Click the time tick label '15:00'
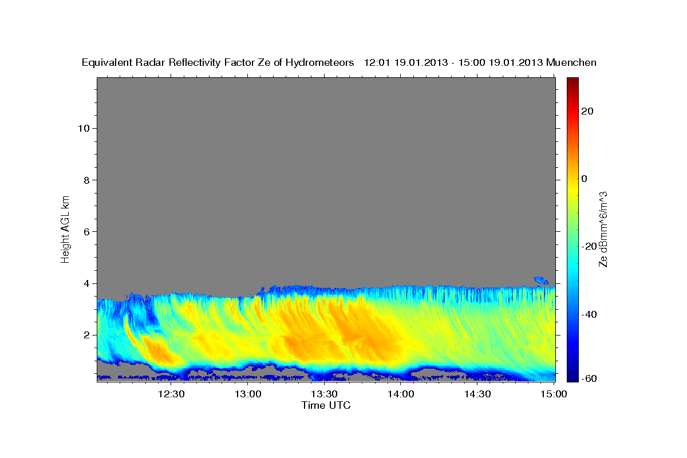687x458 pixels. point(554,394)
